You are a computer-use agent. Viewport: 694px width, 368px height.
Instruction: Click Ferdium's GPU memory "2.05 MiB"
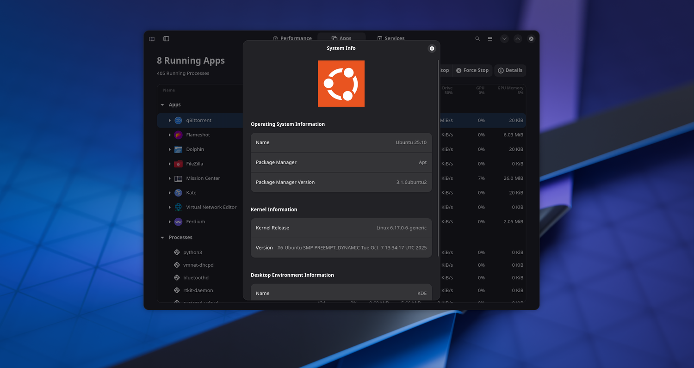(514, 222)
